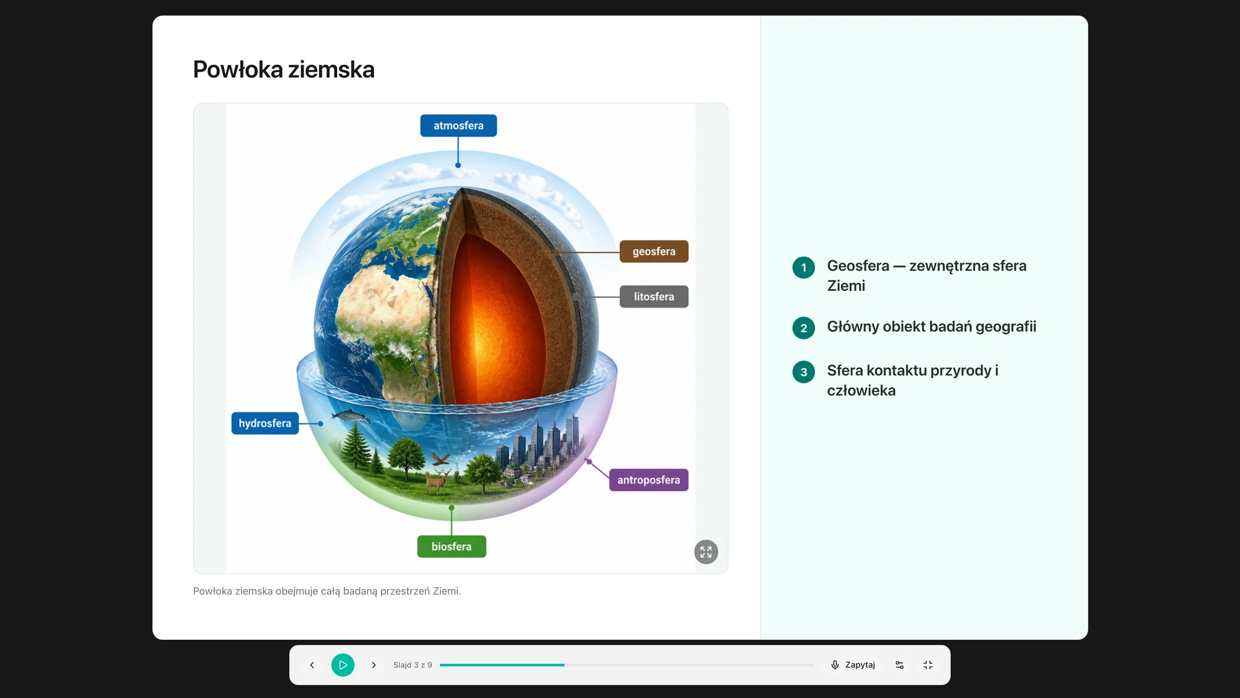Screen dimensions: 1240x698
Task: Click the hydrosfera label
Action: click(x=265, y=423)
